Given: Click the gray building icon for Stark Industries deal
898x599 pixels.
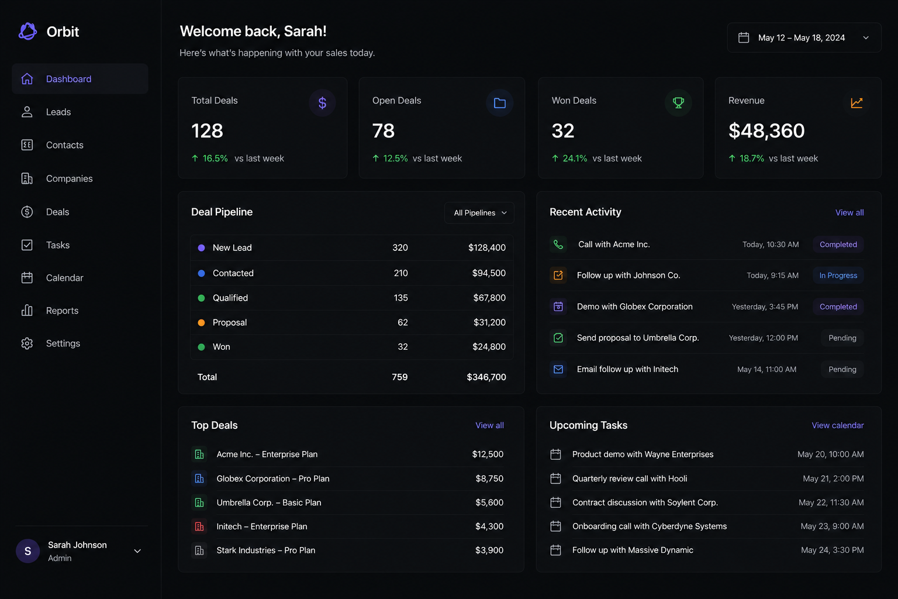Looking at the screenshot, I should click(x=199, y=550).
